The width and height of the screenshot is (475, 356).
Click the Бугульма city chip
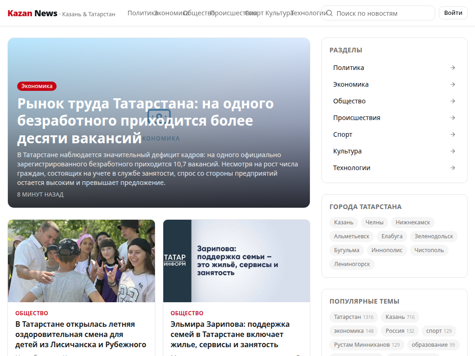pyautogui.click(x=347, y=250)
